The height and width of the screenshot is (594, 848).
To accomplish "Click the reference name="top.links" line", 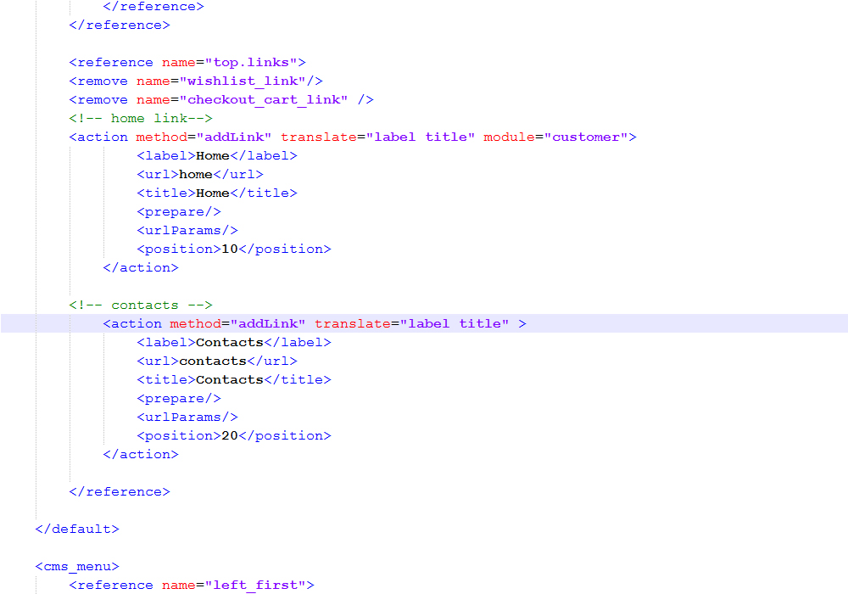I will click(x=187, y=63).
